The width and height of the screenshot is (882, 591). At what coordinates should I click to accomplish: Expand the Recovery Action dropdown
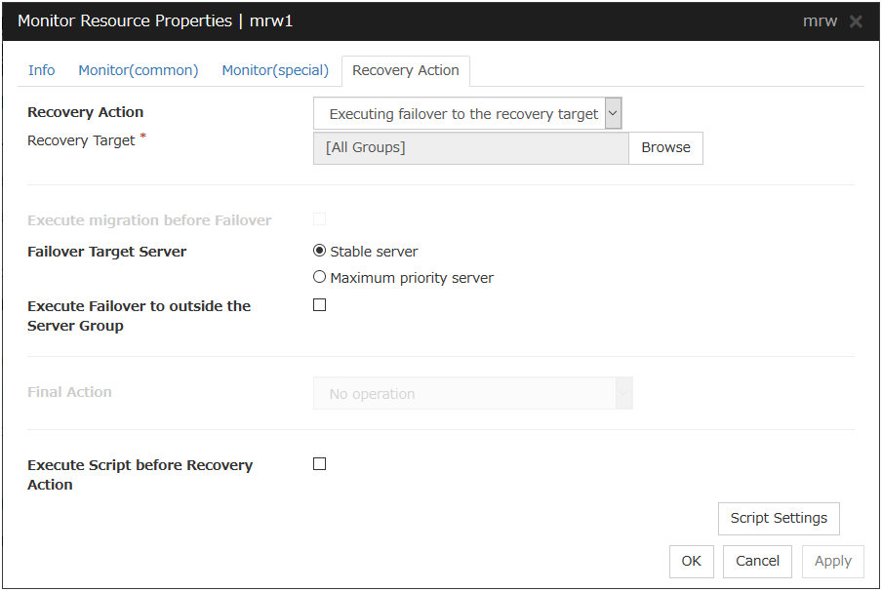point(466,114)
